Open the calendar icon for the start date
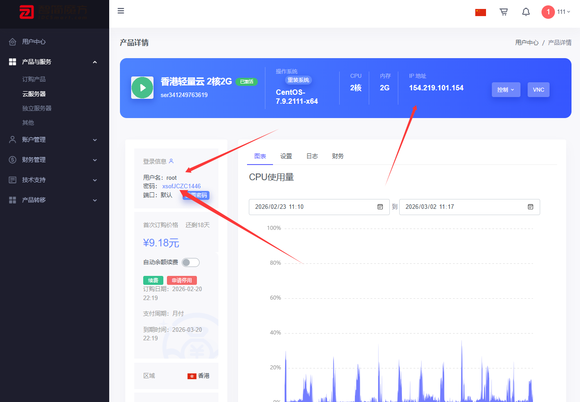Screen dimensions: 580x402 pyautogui.click(x=380, y=207)
